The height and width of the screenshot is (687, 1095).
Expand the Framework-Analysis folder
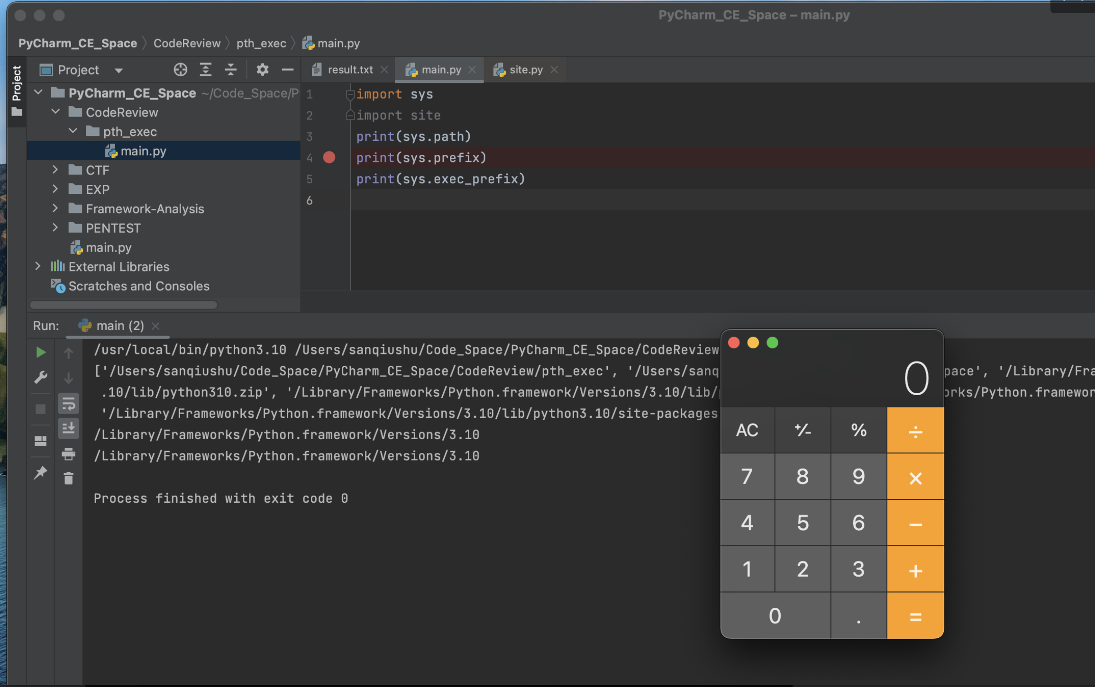55,208
